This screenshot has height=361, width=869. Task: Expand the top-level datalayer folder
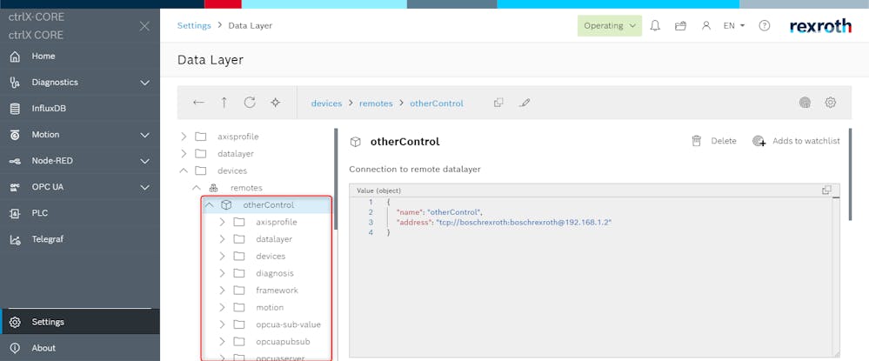tap(184, 154)
